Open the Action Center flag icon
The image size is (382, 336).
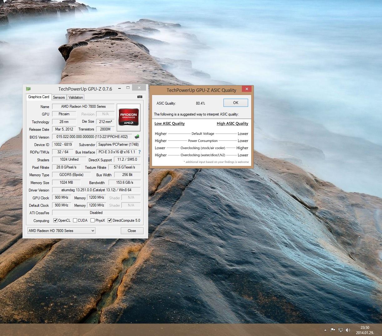click(x=333, y=330)
